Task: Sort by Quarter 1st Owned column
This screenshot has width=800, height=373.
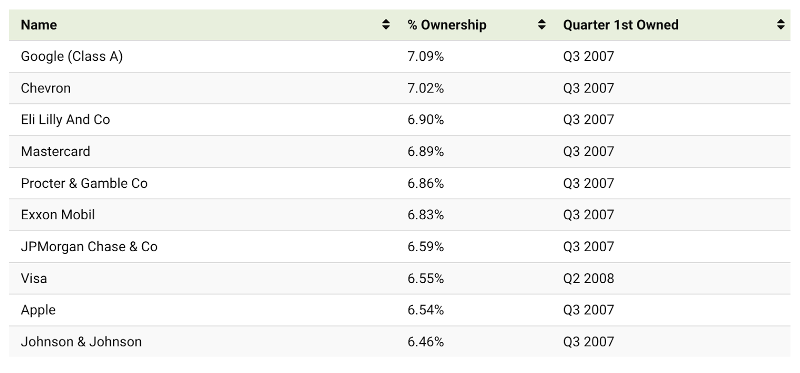Action: 620,24
